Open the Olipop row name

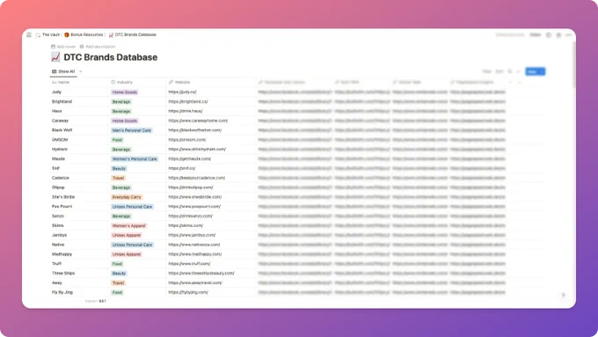coord(58,187)
